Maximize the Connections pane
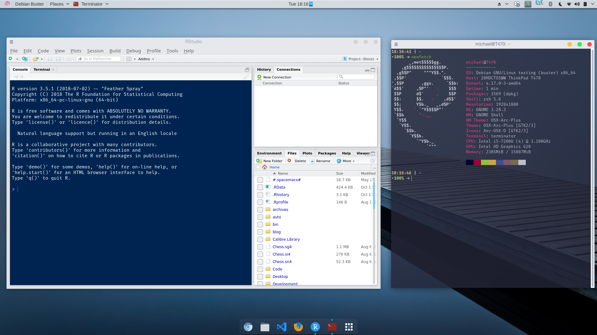597x335 pixels. click(x=373, y=70)
